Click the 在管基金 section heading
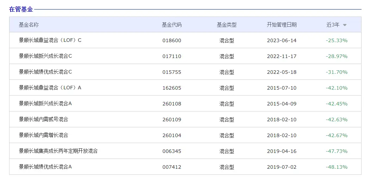370x180 pixels. pos(21,9)
